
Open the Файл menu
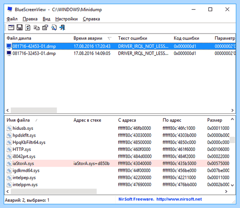pyautogui.click(x=12, y=19)
